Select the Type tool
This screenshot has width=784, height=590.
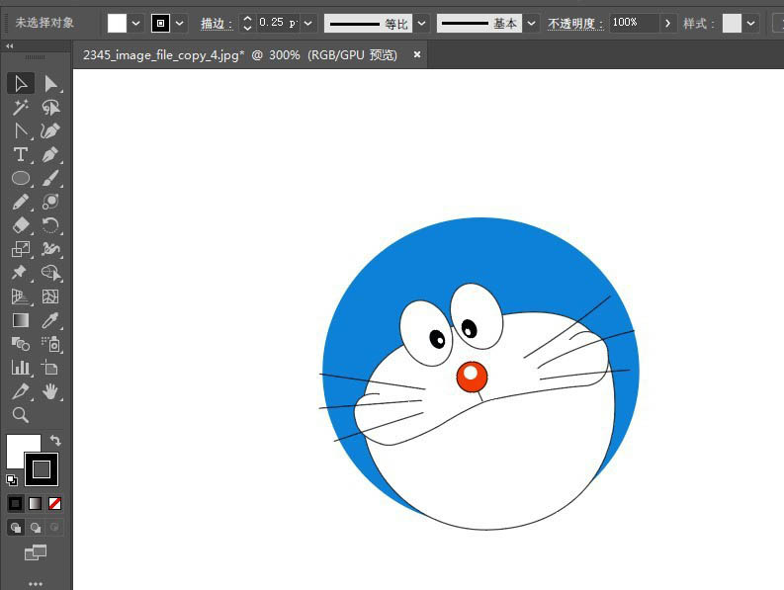[x=21, y=154]
